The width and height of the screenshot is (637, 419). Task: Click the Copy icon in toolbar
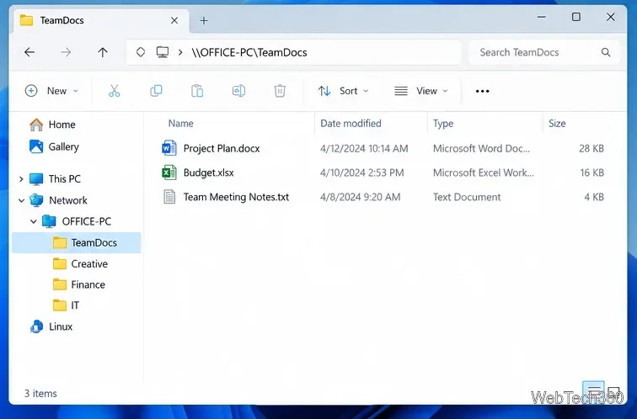[x=156, y=91]
